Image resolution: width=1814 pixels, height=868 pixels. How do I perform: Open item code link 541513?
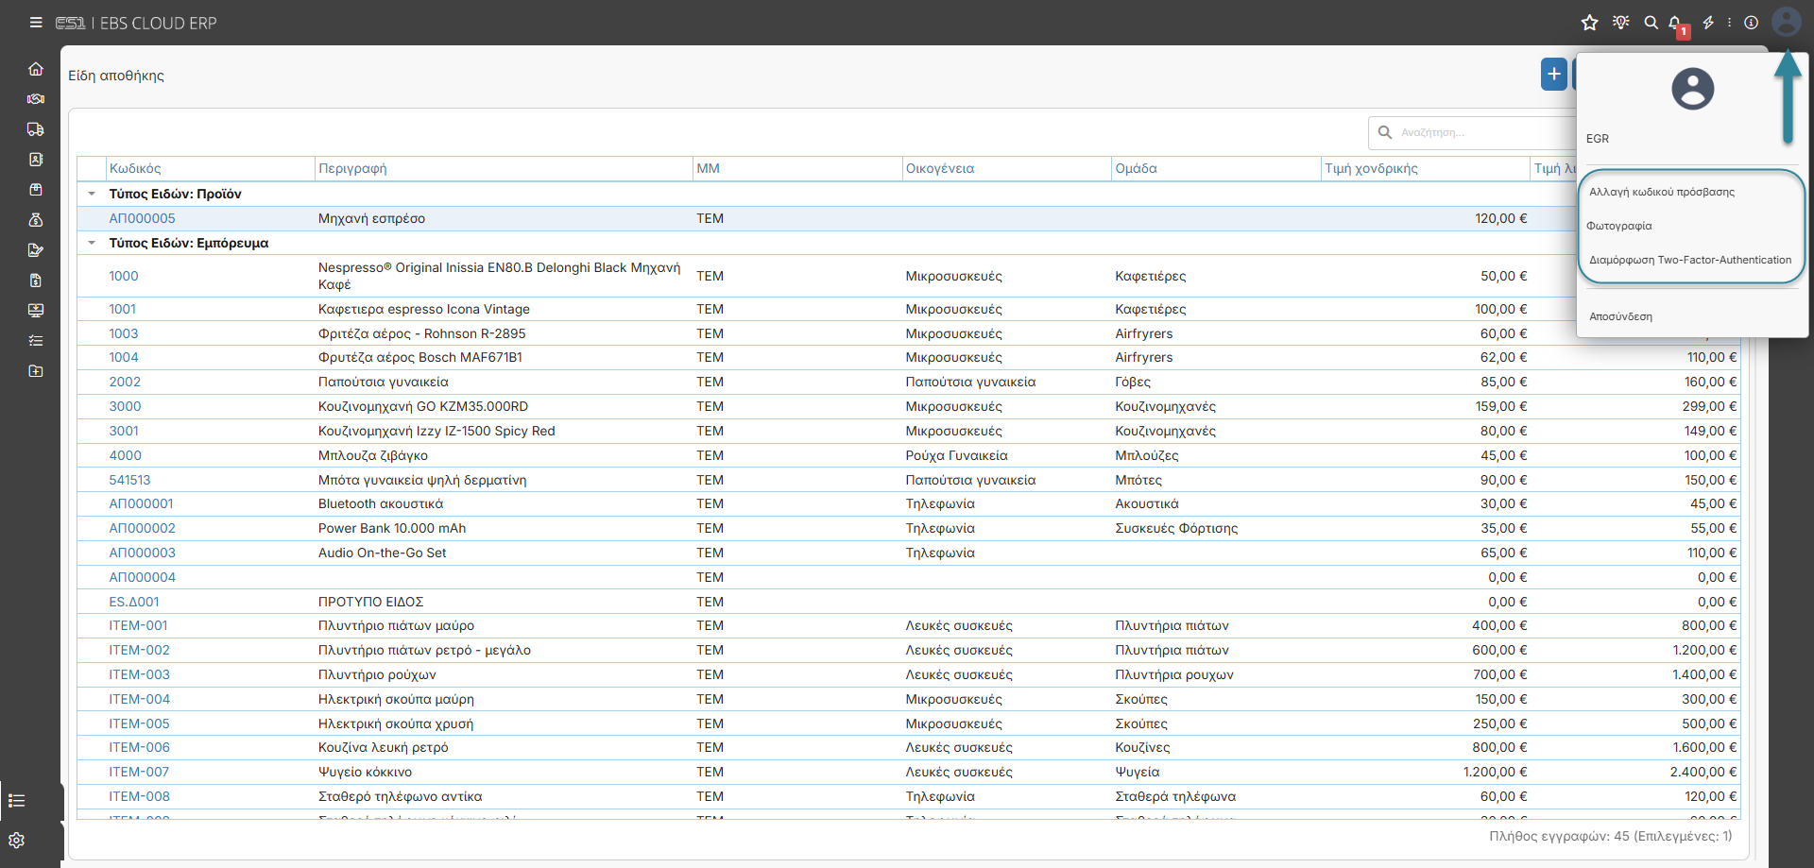(x=129, y=480)
